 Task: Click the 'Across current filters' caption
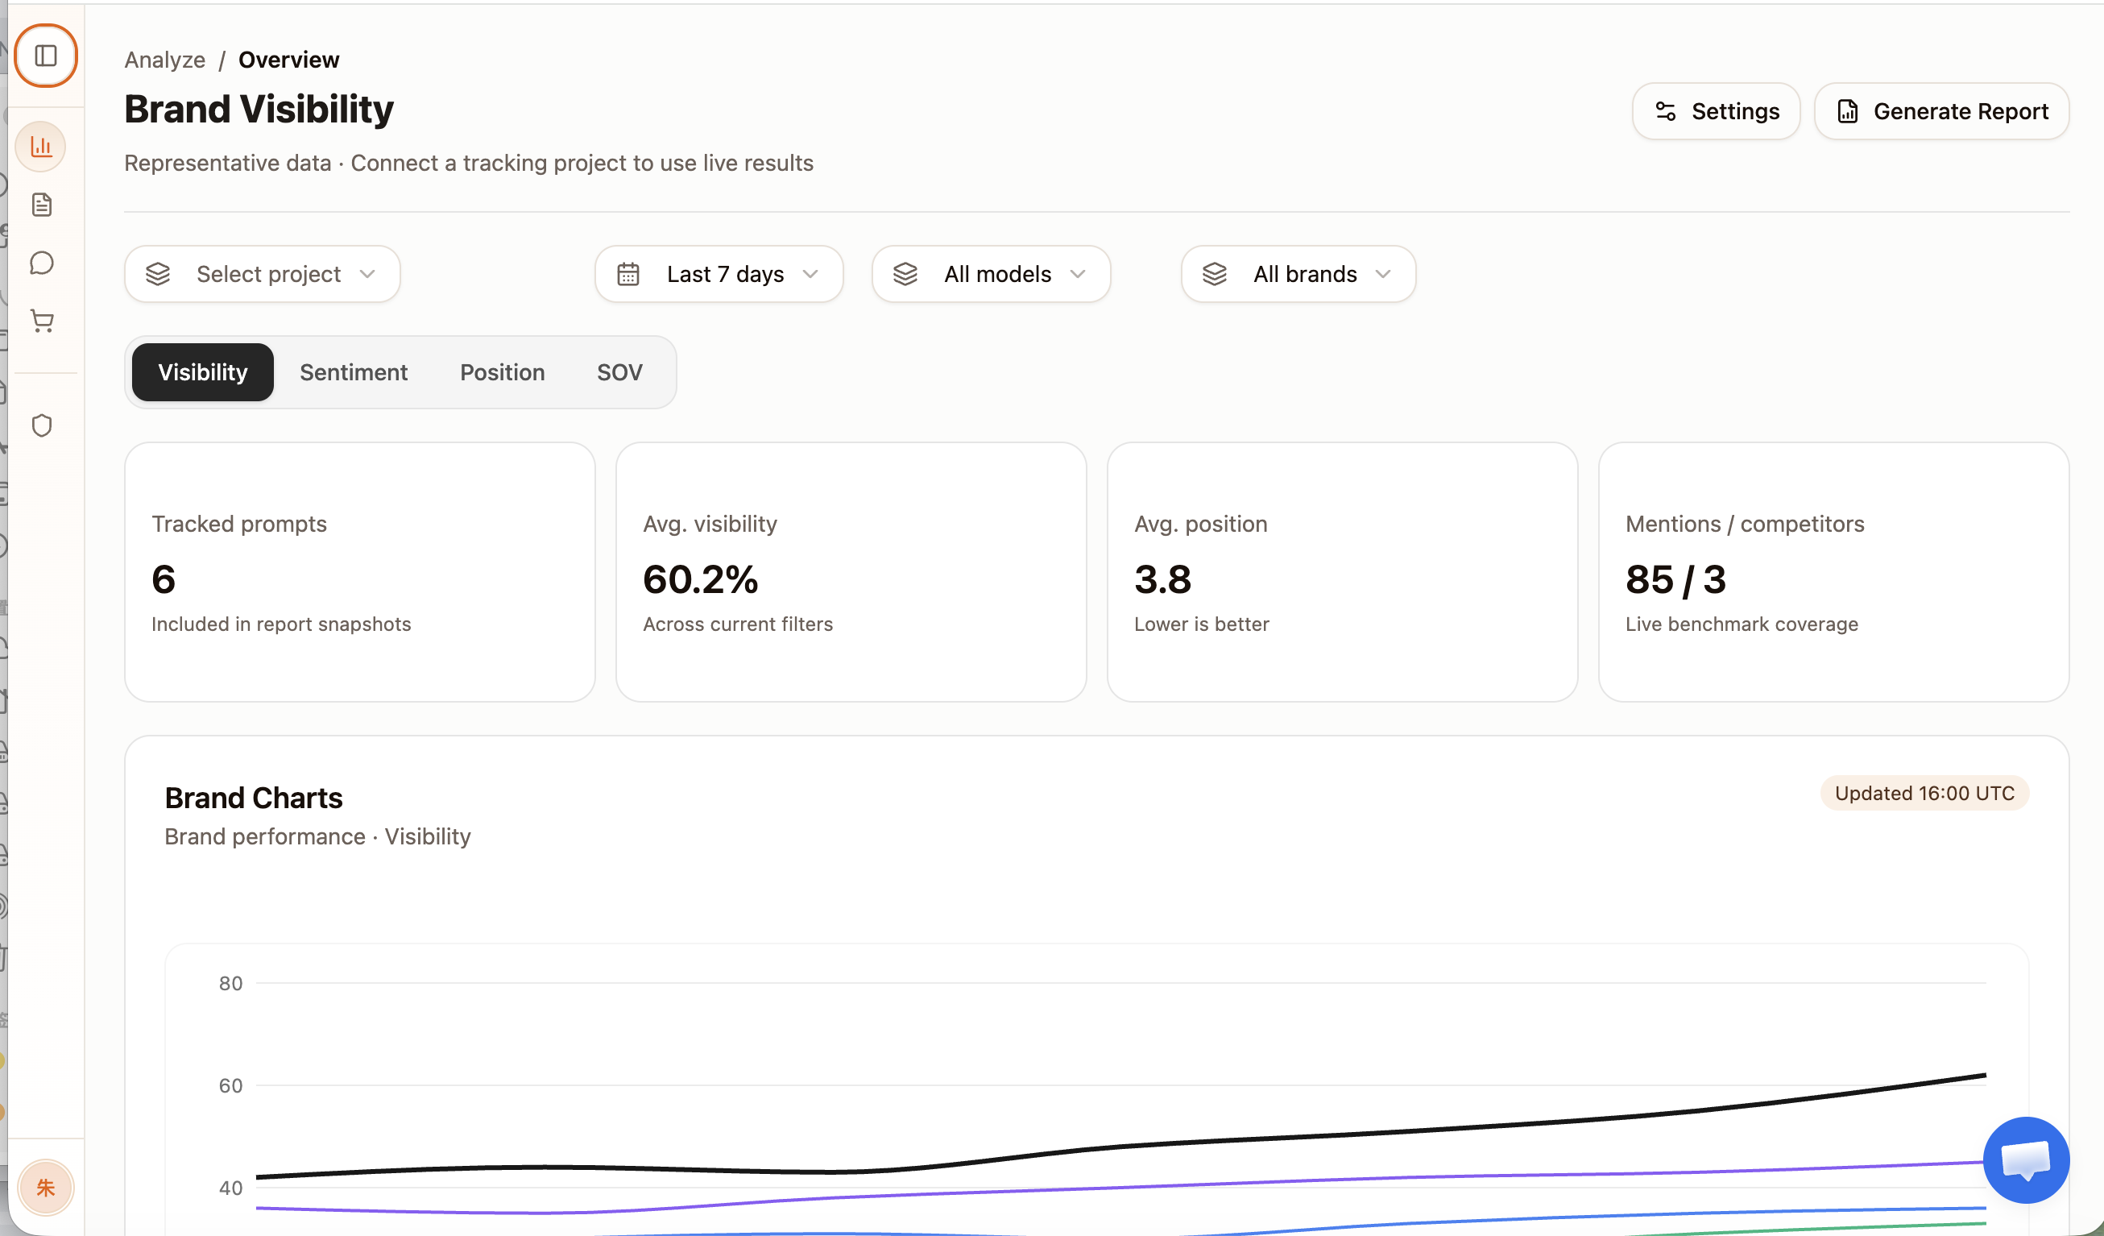coord(738,624)
